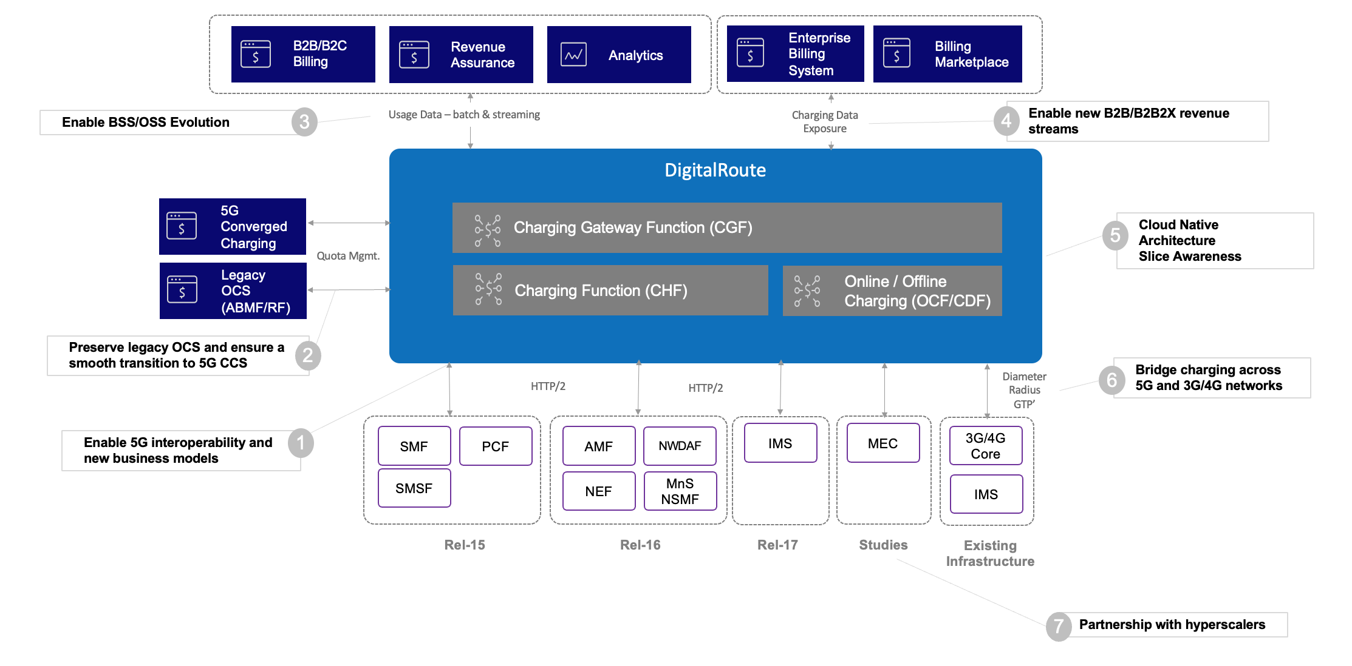Select the NWDAF box
This screenshot has width=1352, height=666.
(x=680, y=446)
